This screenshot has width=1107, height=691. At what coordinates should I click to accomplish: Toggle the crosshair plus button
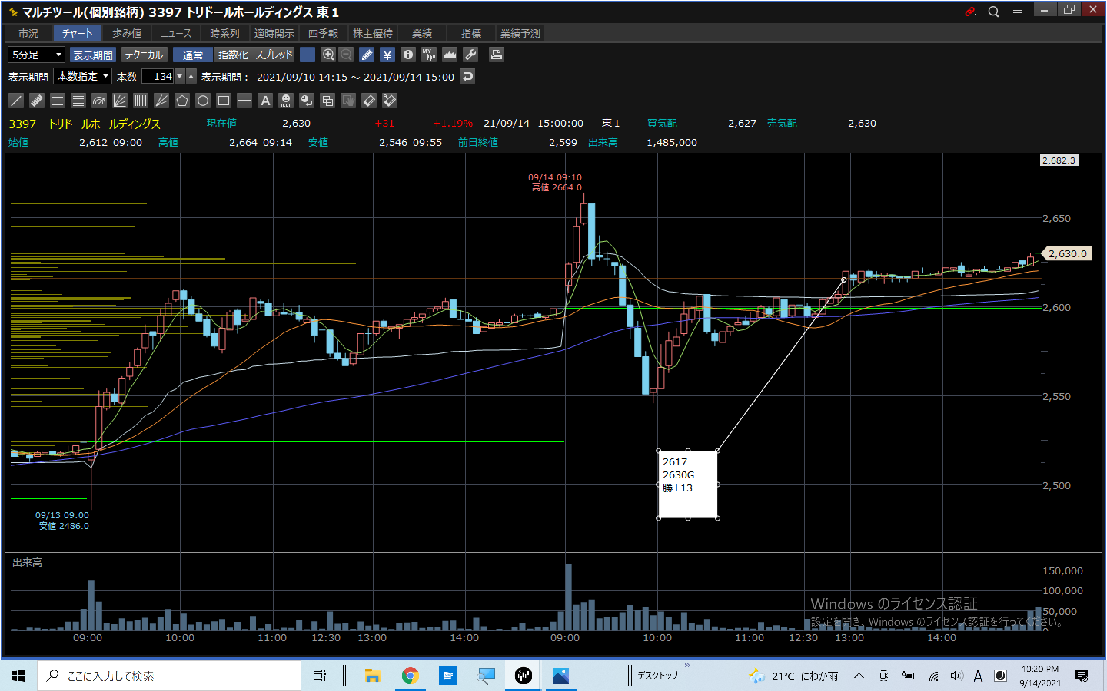[307, 55]
